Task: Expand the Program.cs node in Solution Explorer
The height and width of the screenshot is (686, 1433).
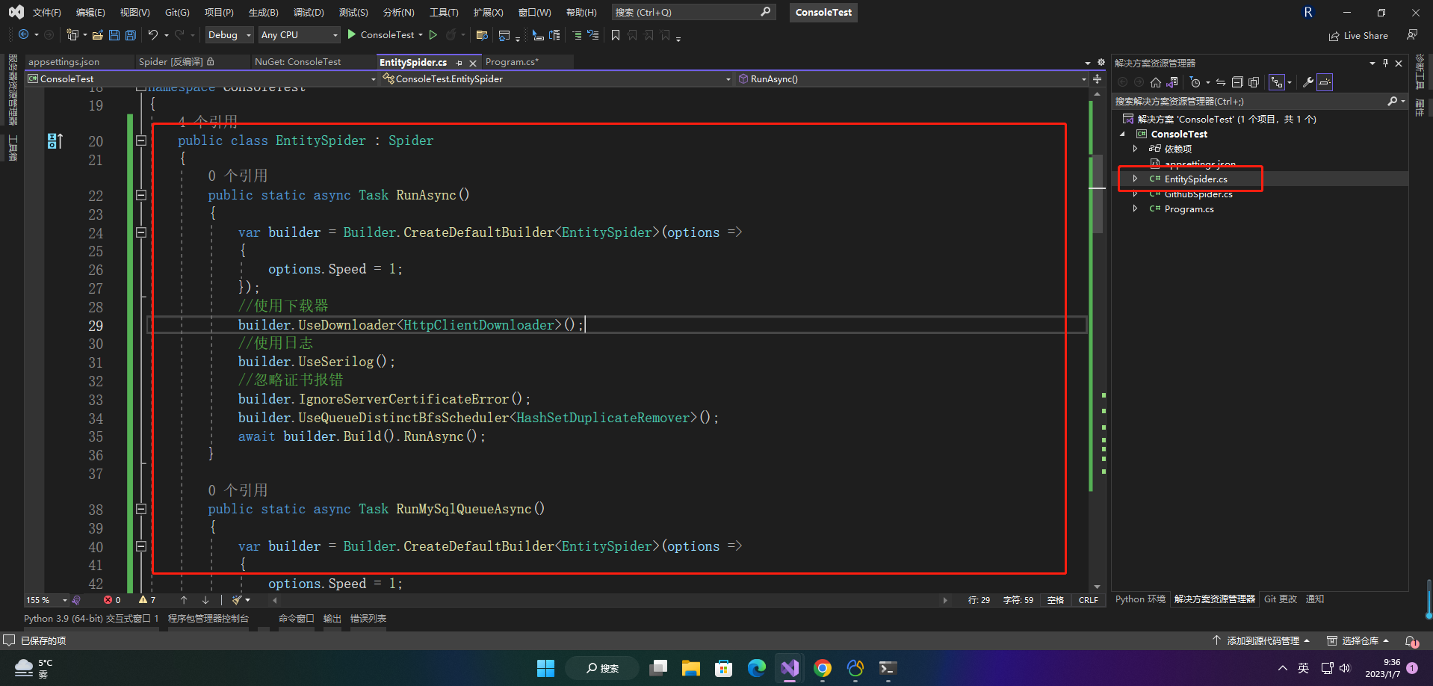Action: pos(1135,209)
